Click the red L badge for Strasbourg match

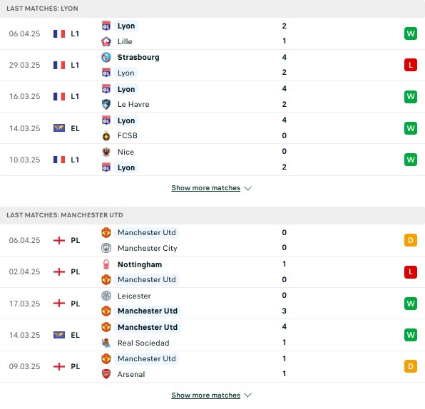(x=410, y=65)
